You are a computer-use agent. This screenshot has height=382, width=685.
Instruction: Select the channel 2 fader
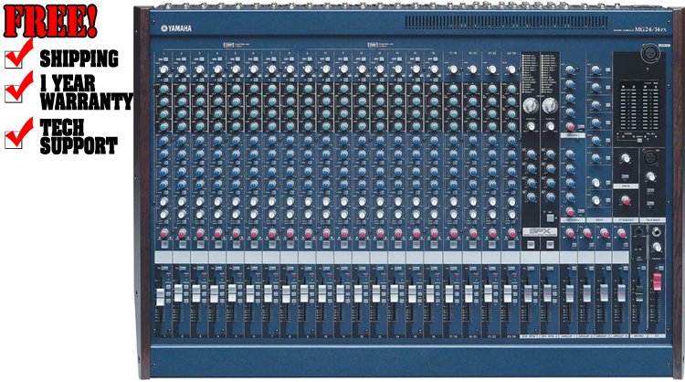click(178, 292)
